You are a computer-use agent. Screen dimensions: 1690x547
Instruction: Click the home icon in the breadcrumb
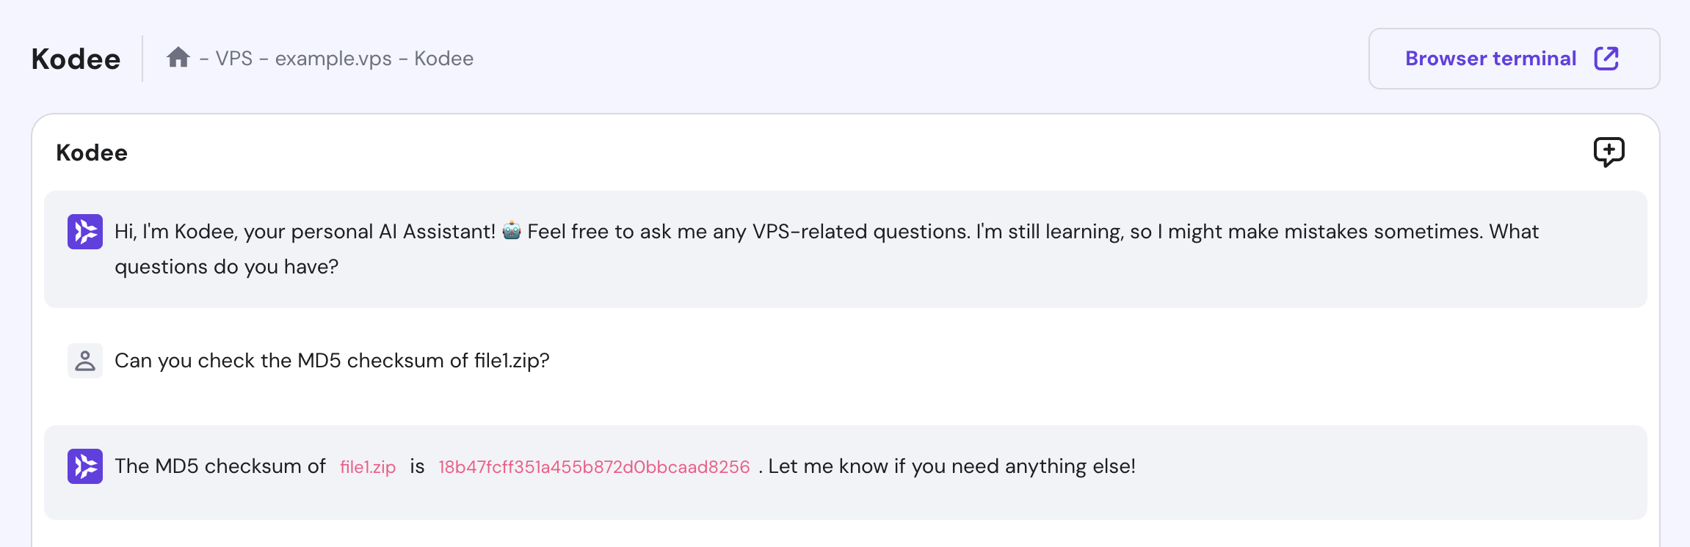click(x=178, y=57)
